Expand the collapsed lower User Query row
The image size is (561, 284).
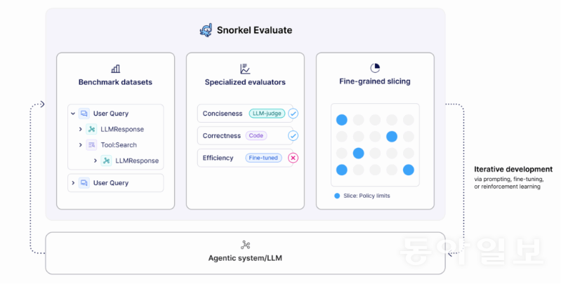pos(73,183)
